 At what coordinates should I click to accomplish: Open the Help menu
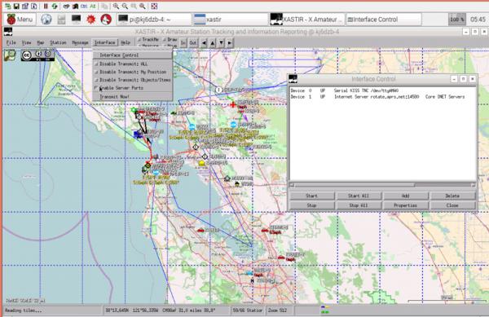coord(126,42)
